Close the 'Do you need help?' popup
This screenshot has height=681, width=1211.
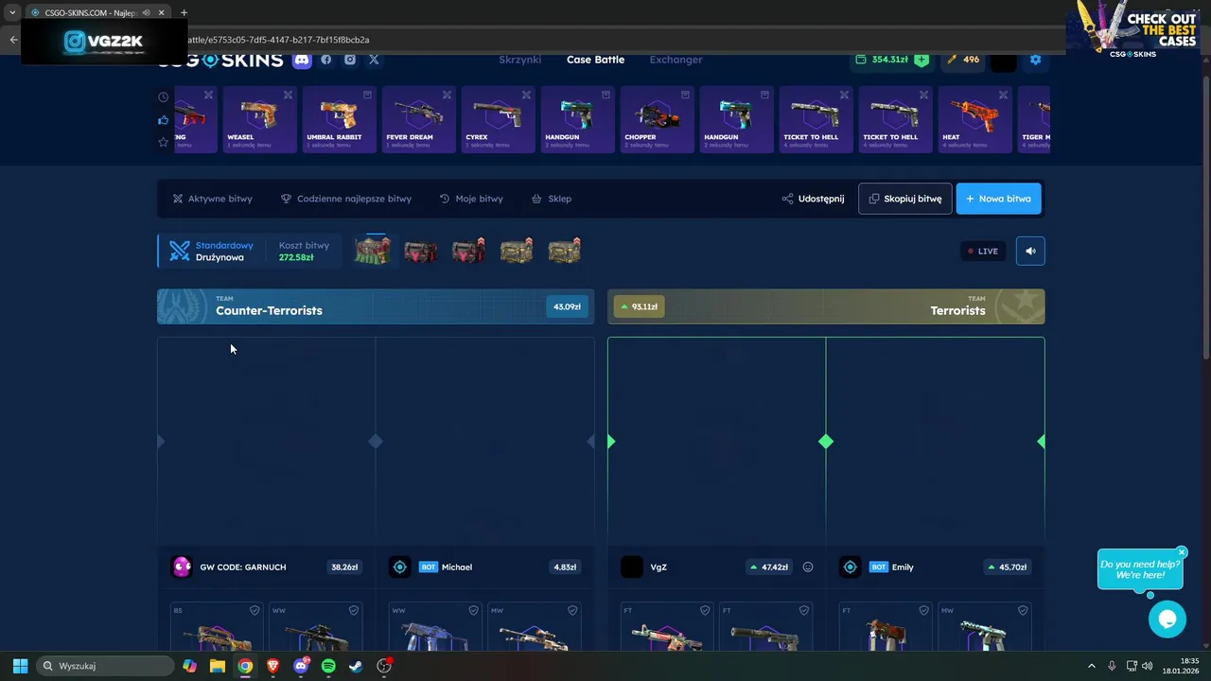(1182, 552)
